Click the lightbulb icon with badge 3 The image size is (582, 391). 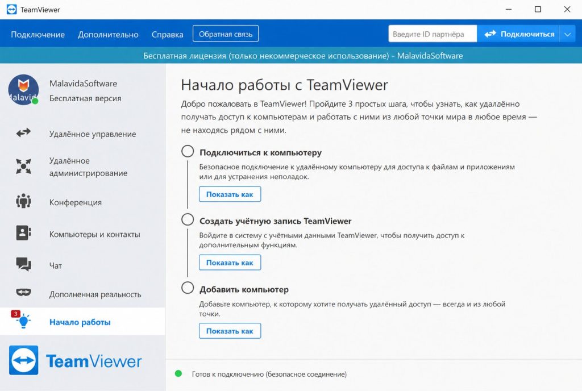pyautogui.click(x=22, y=320)
